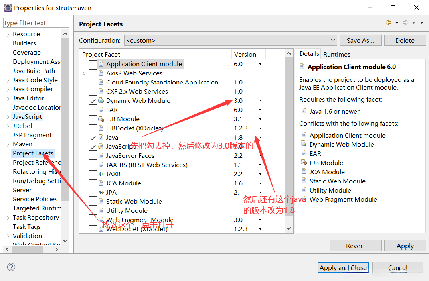Click the back navigation arrow icon
Image resolution: width=429 pixels, height=281 pixels.
click(388, 23)
